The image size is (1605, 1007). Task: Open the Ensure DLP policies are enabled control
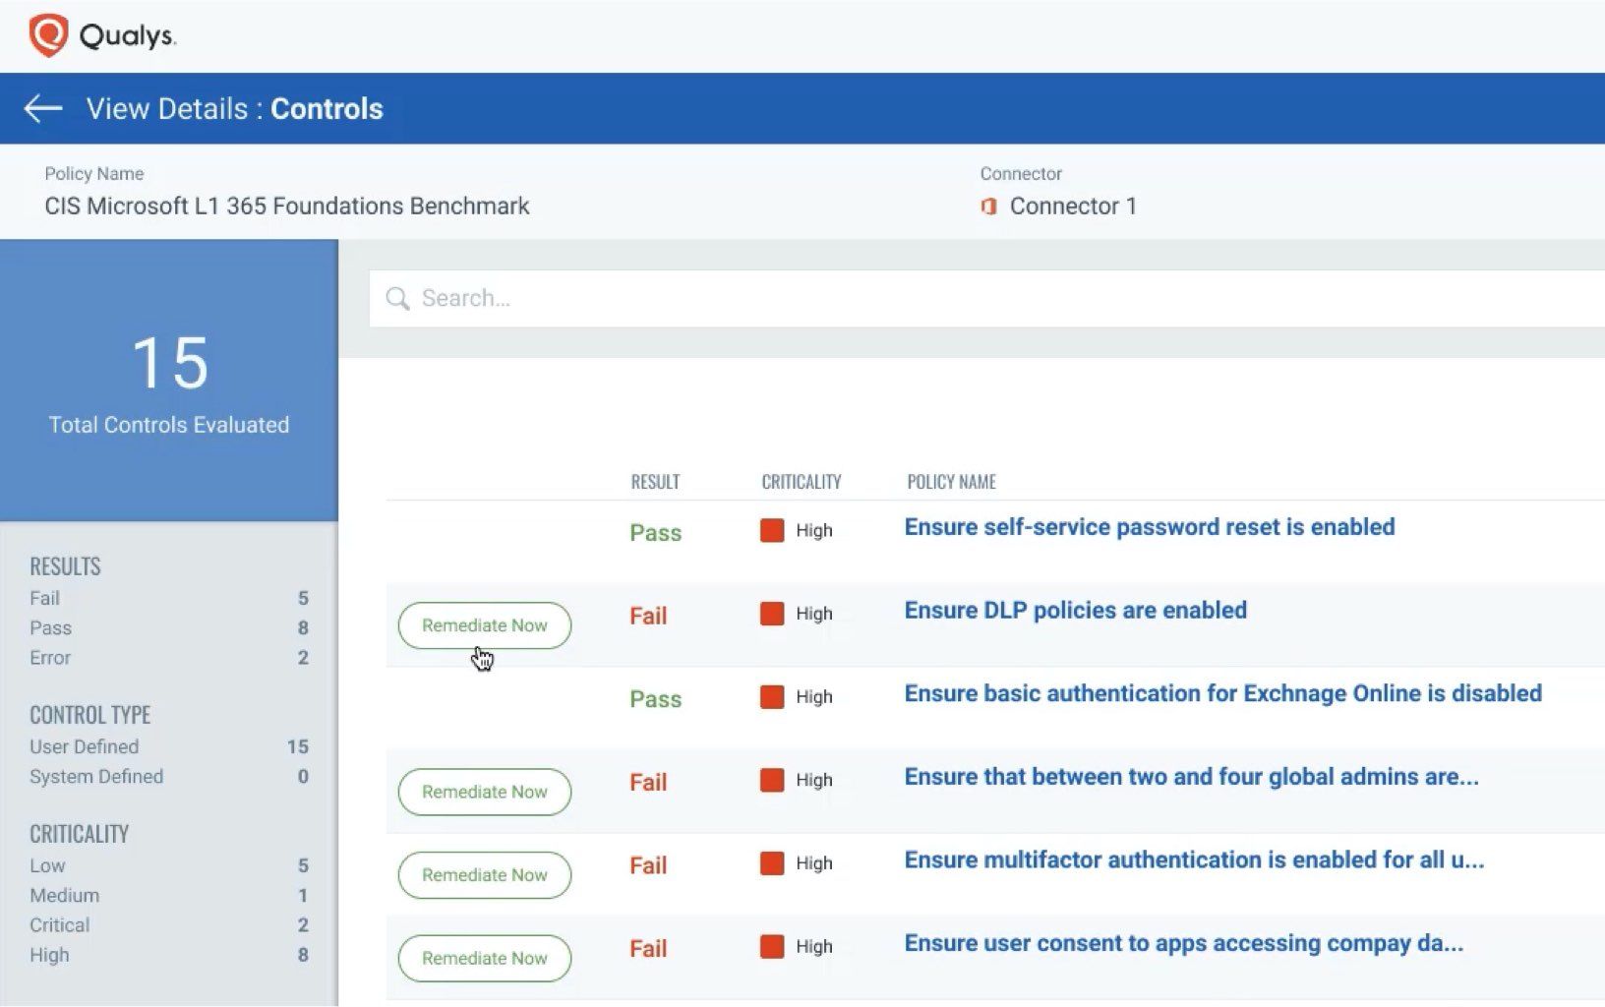click(x=1075, y=610)
